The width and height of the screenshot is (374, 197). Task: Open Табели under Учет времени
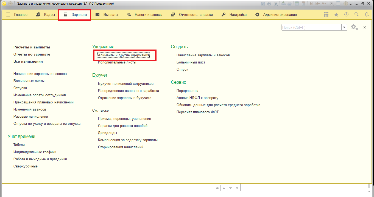coord(19,145)
